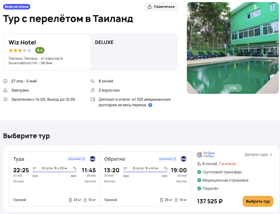The height and width of the screenshot is (214, 280).
Task: Click Блочный info icon on Туда flight
Action: coord(83,159)
